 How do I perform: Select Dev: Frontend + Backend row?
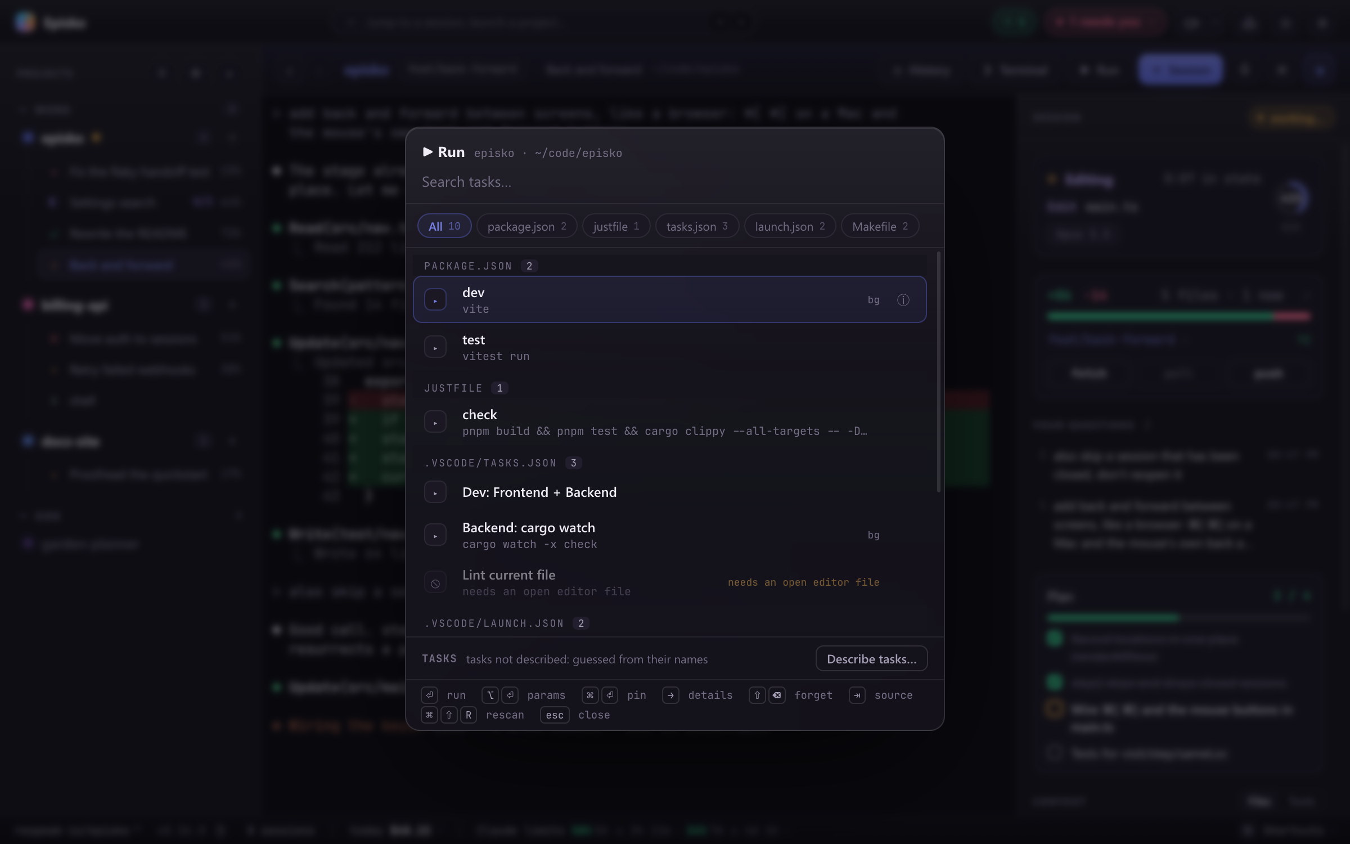coord(669,492)
